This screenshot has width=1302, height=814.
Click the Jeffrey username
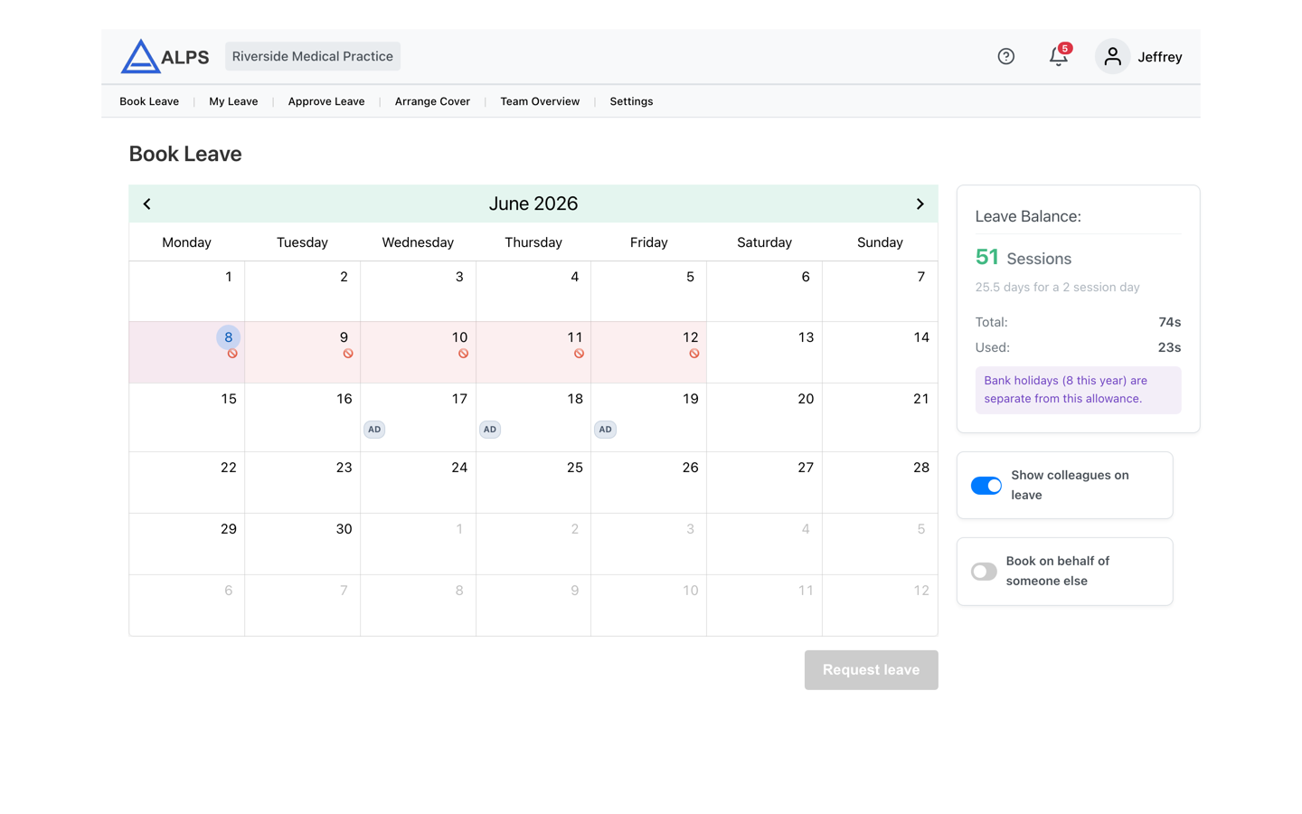pos(1160,57)
